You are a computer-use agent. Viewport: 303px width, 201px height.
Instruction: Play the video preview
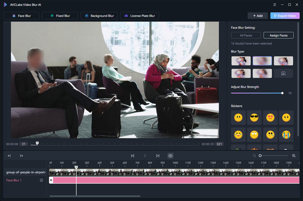point(145,155)
